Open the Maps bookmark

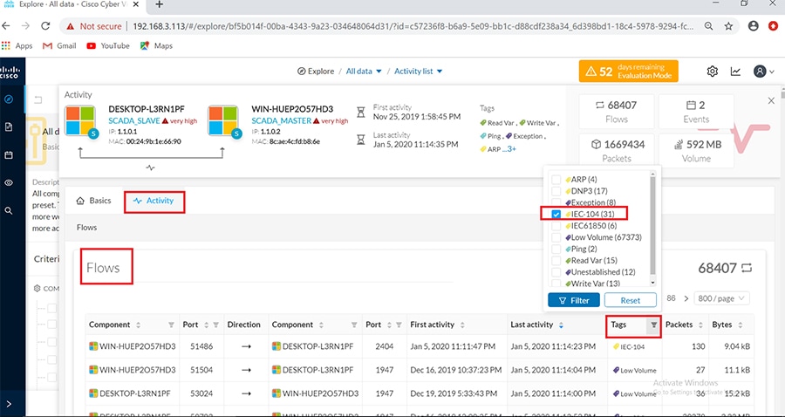pyautogui.click(x=157, y=45)
